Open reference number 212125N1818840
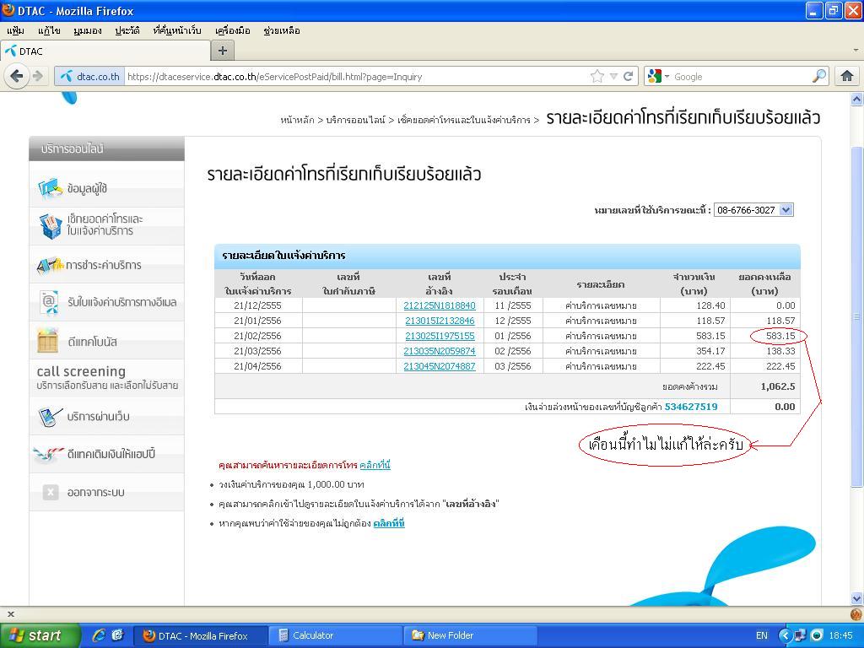 (439, 305)
